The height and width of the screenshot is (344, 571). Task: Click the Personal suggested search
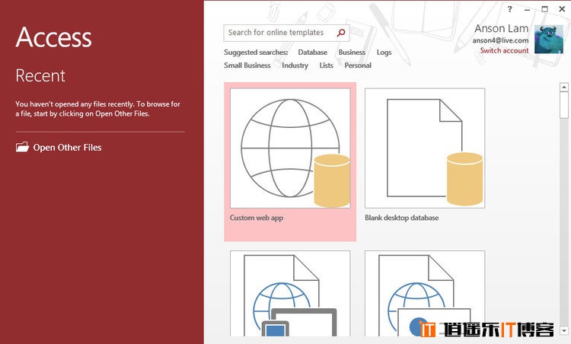[x=358, y=65]
